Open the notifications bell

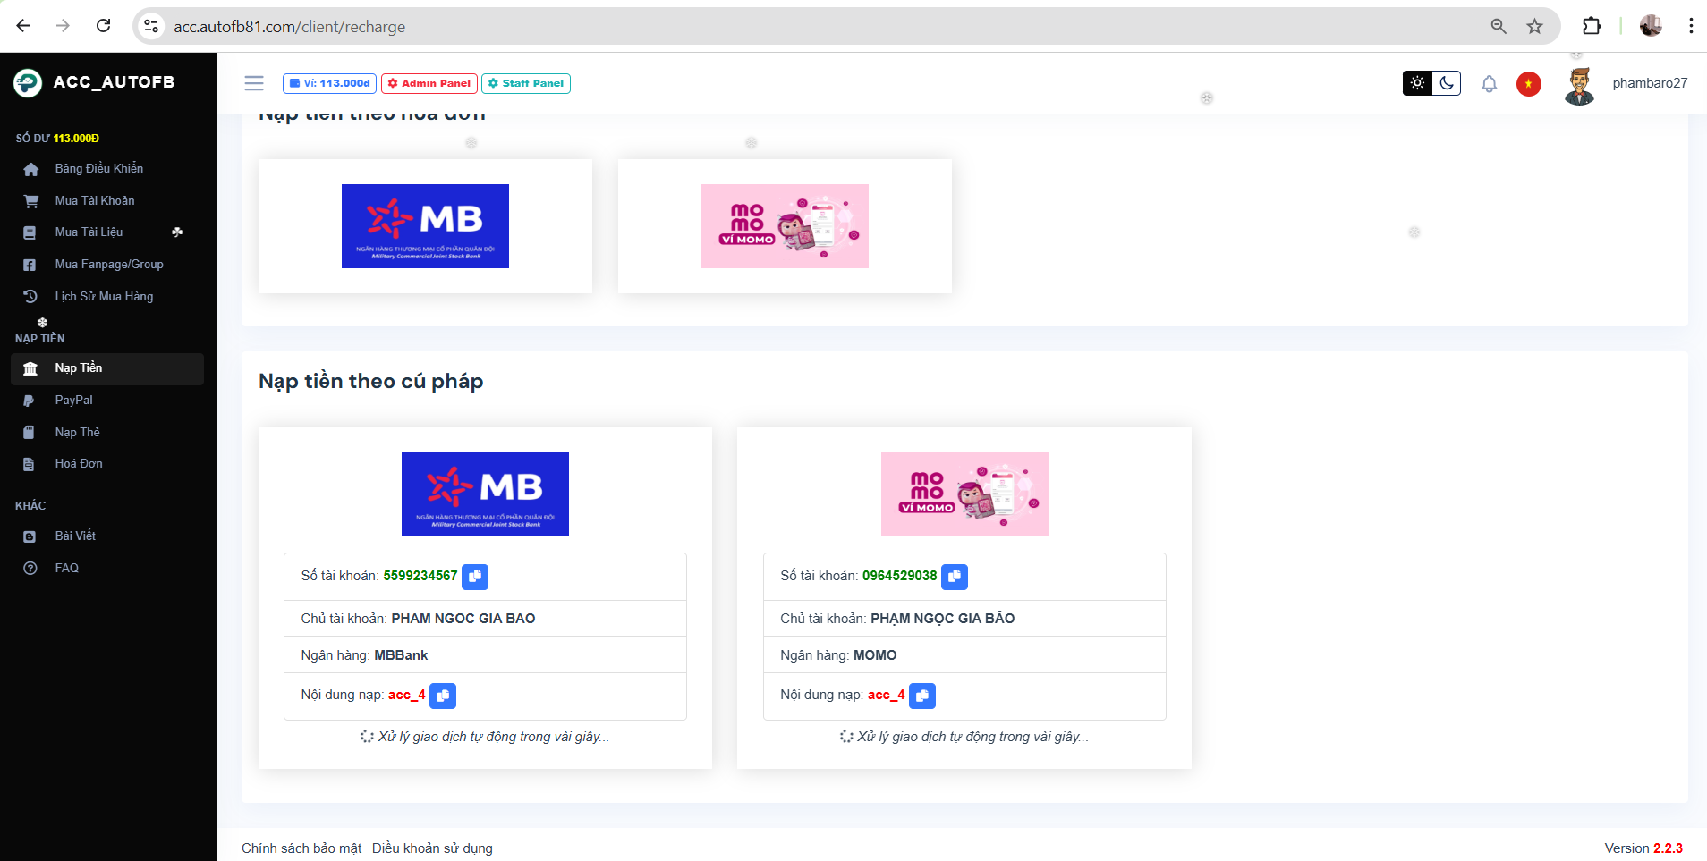pos(1489,84)
